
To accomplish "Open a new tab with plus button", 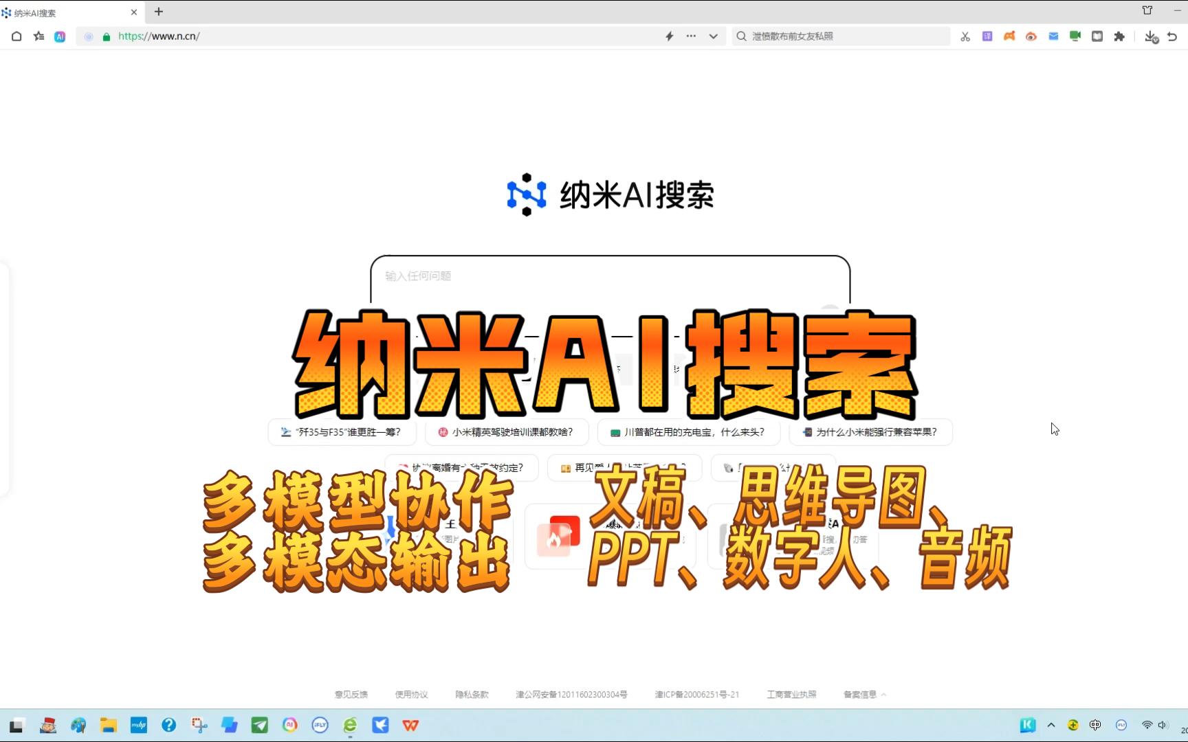I will click(x=159, y=12).
